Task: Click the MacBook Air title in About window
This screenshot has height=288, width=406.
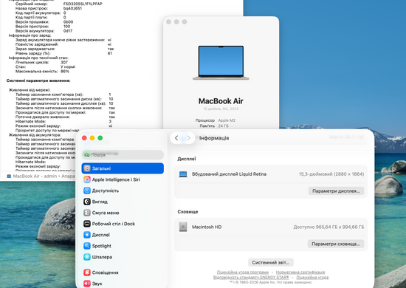Action: [221, 101]
